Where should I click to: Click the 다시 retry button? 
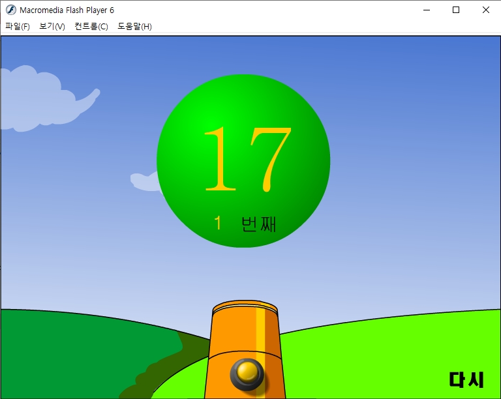pyautogui.click(x=466, y=379)
